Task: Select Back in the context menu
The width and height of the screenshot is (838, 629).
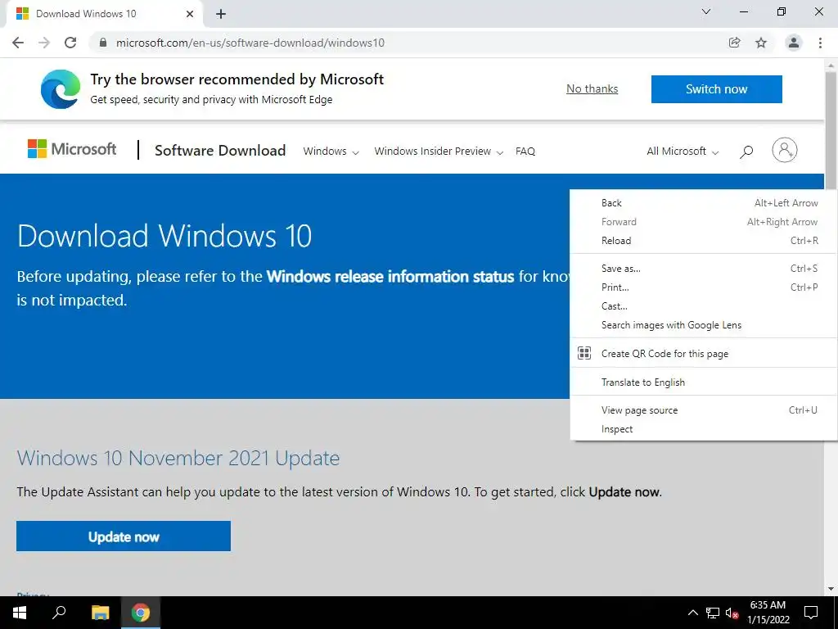Action: click(703, 203)
